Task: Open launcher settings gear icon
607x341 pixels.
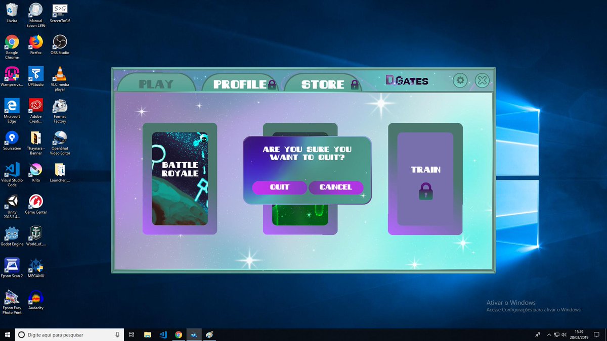Action: (x=460, y=80)
